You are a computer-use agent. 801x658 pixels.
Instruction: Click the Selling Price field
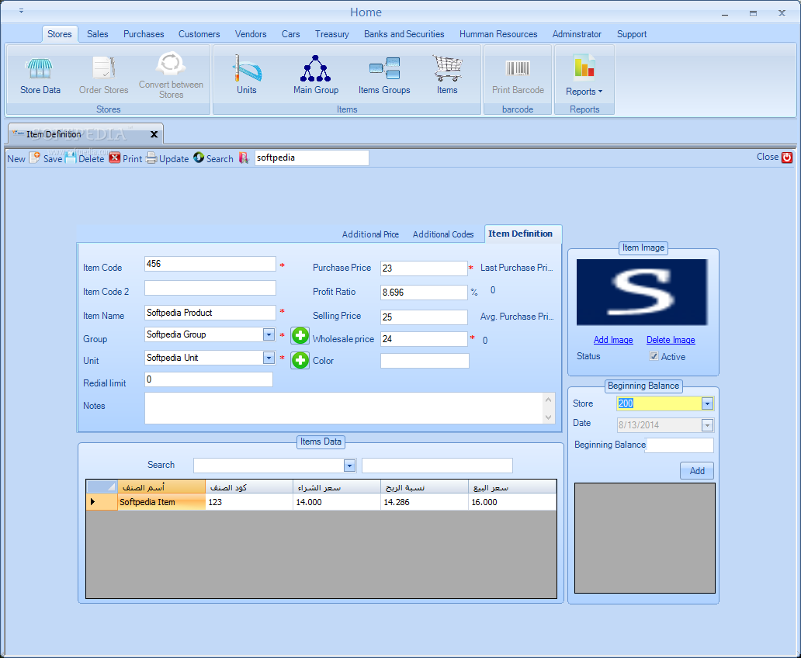click(x=424, y=317)
